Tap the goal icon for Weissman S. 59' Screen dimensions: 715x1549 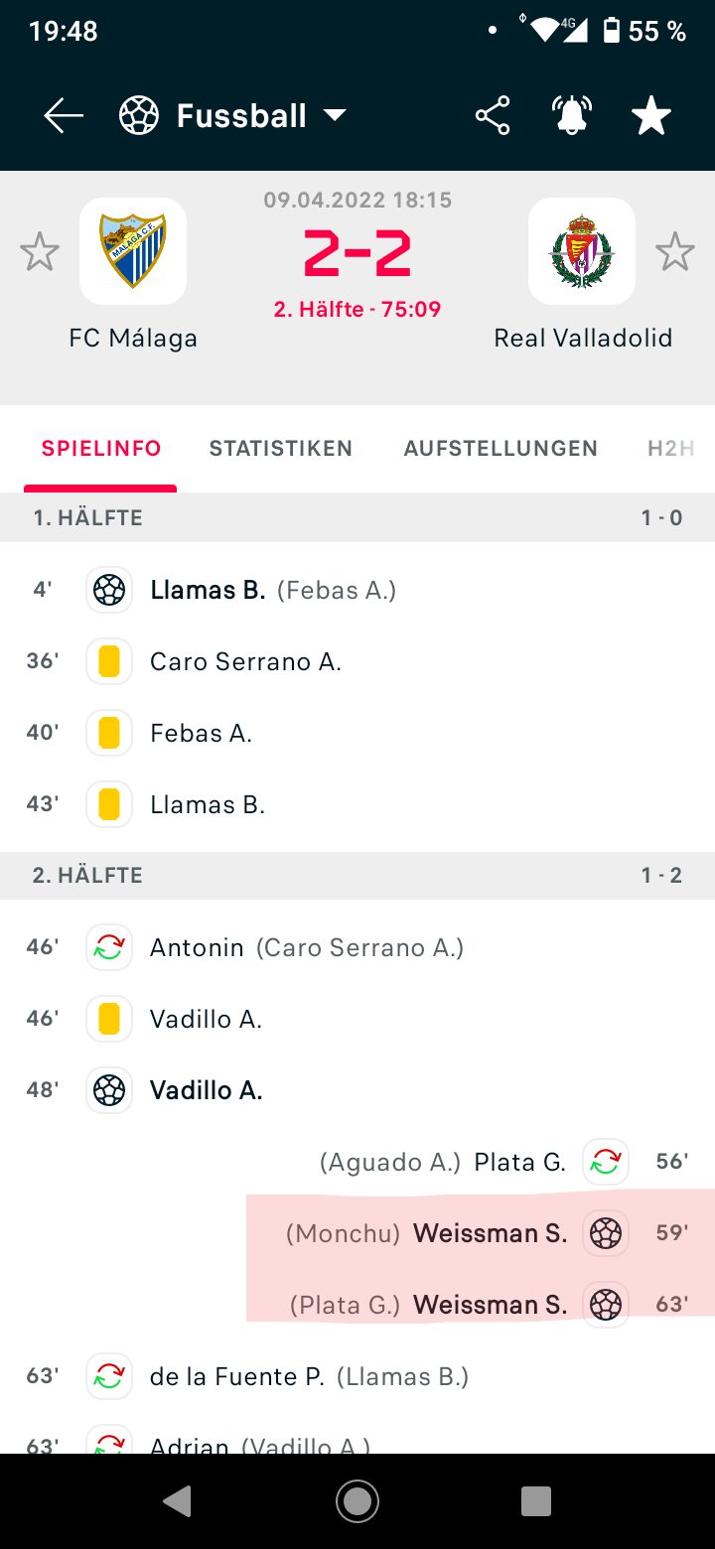(606, 1233)
